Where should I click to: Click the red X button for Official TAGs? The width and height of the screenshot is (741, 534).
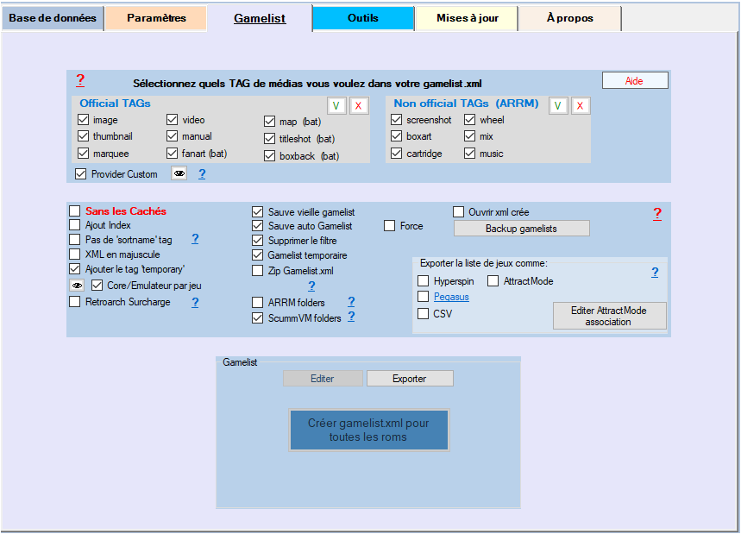pos(359,105)
